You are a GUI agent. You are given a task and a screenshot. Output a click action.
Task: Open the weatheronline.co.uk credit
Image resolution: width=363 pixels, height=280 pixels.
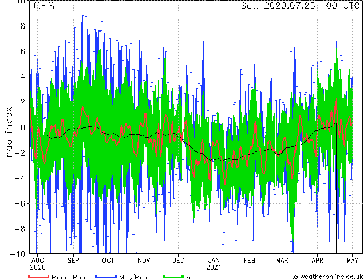click(x=328, y=277)
